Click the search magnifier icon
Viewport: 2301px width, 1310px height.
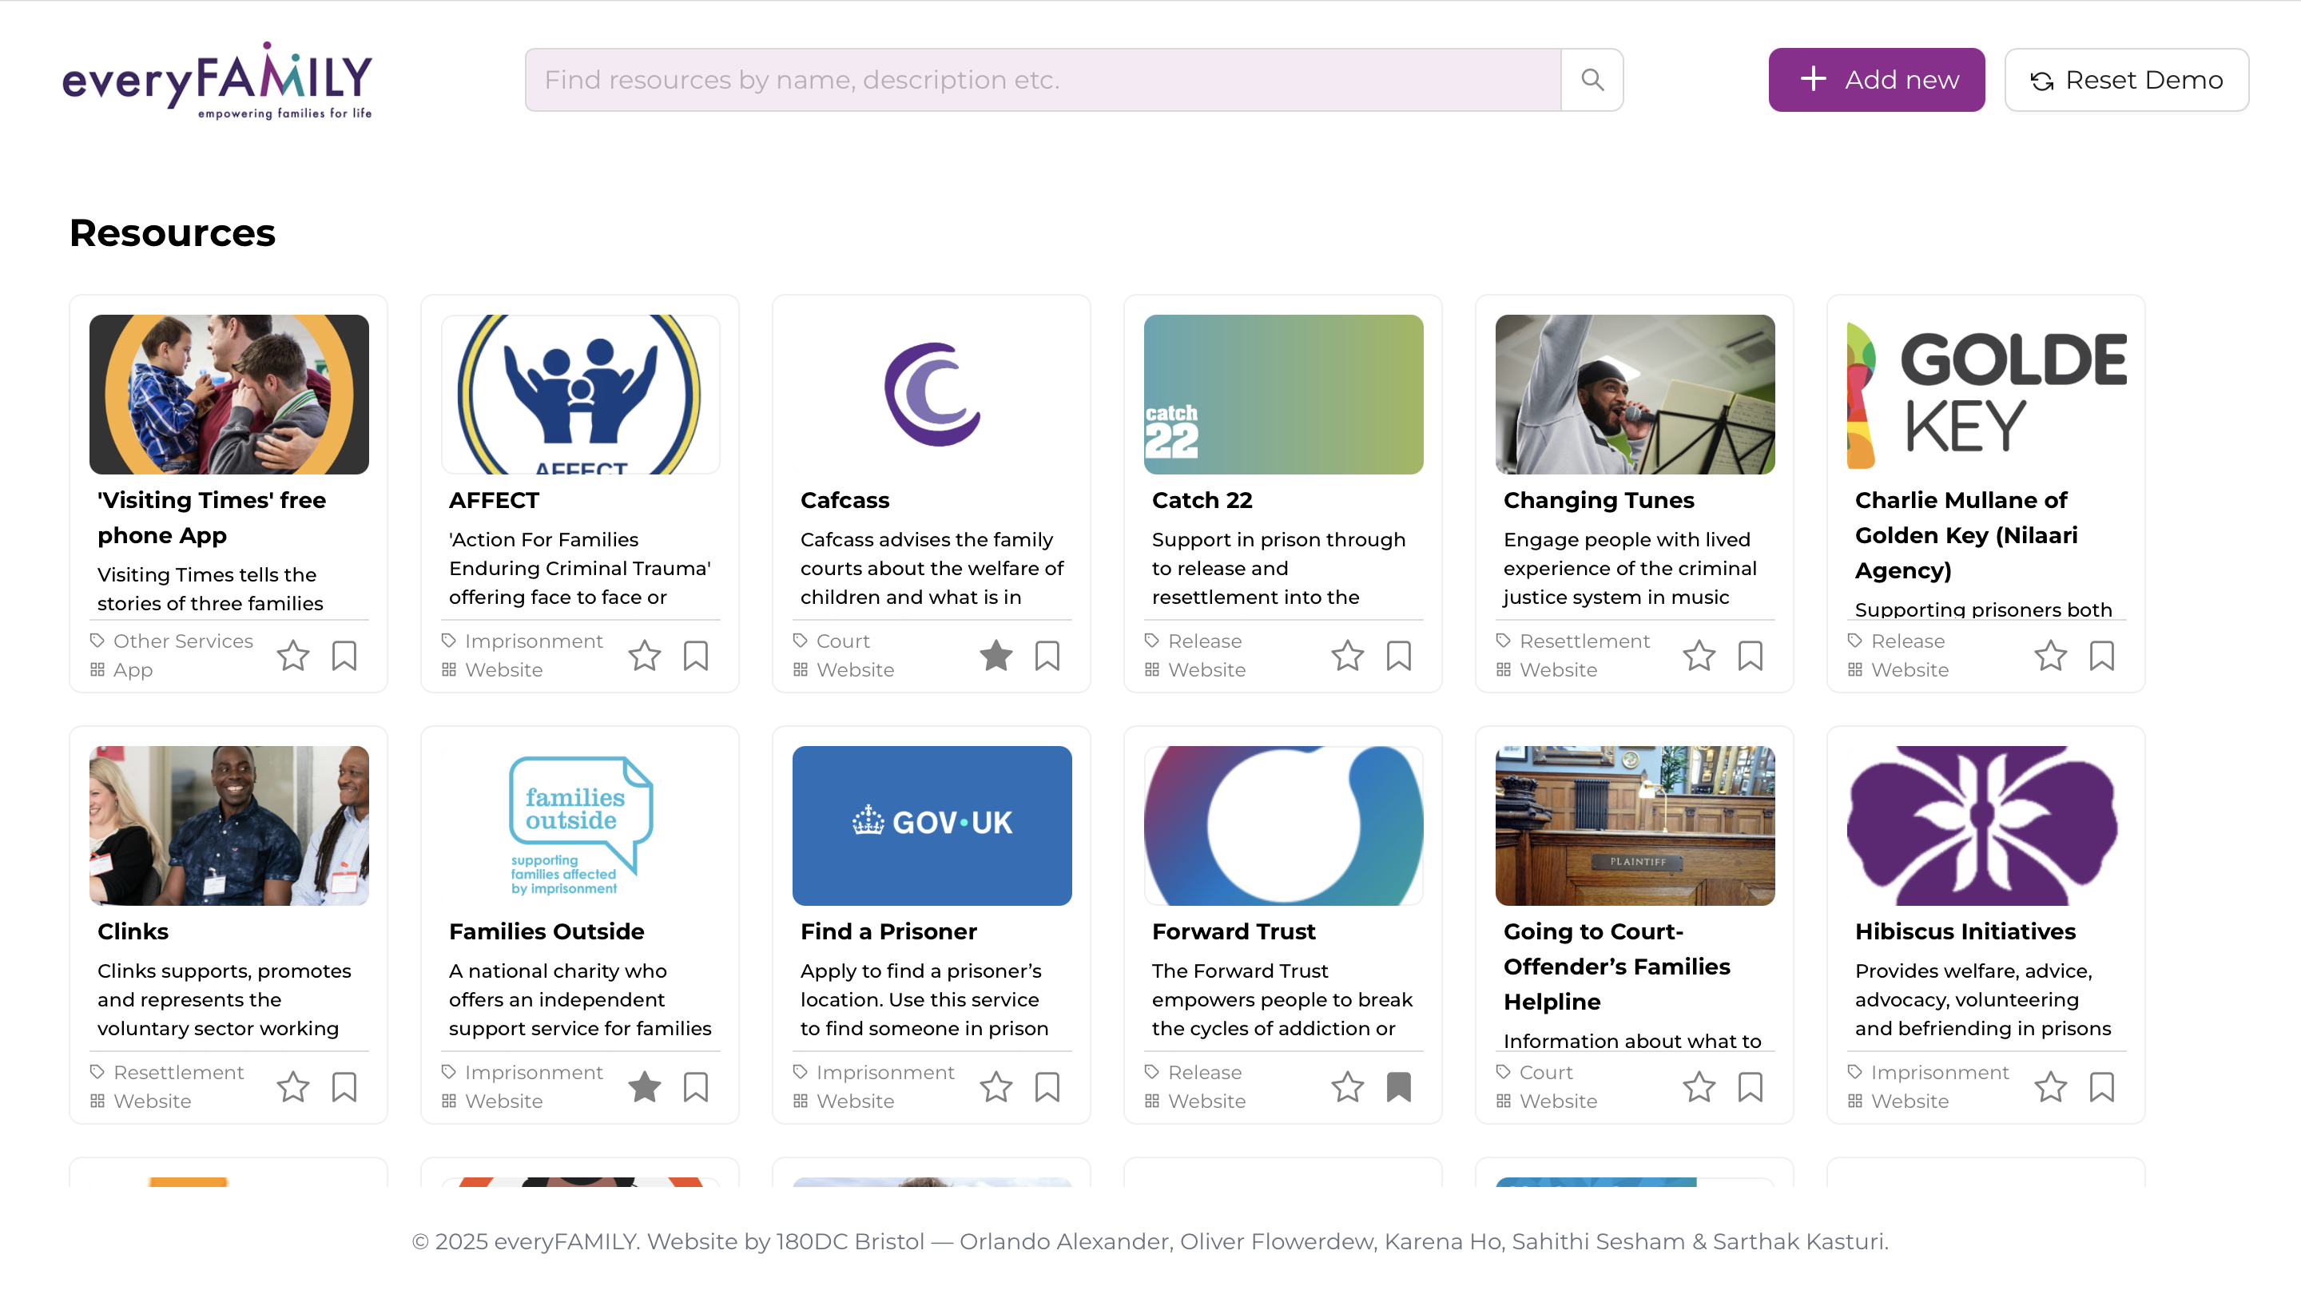coord(1591,80)
